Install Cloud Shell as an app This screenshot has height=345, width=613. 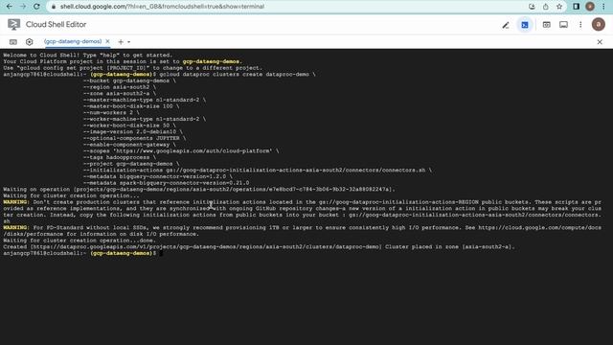[532, 7]
